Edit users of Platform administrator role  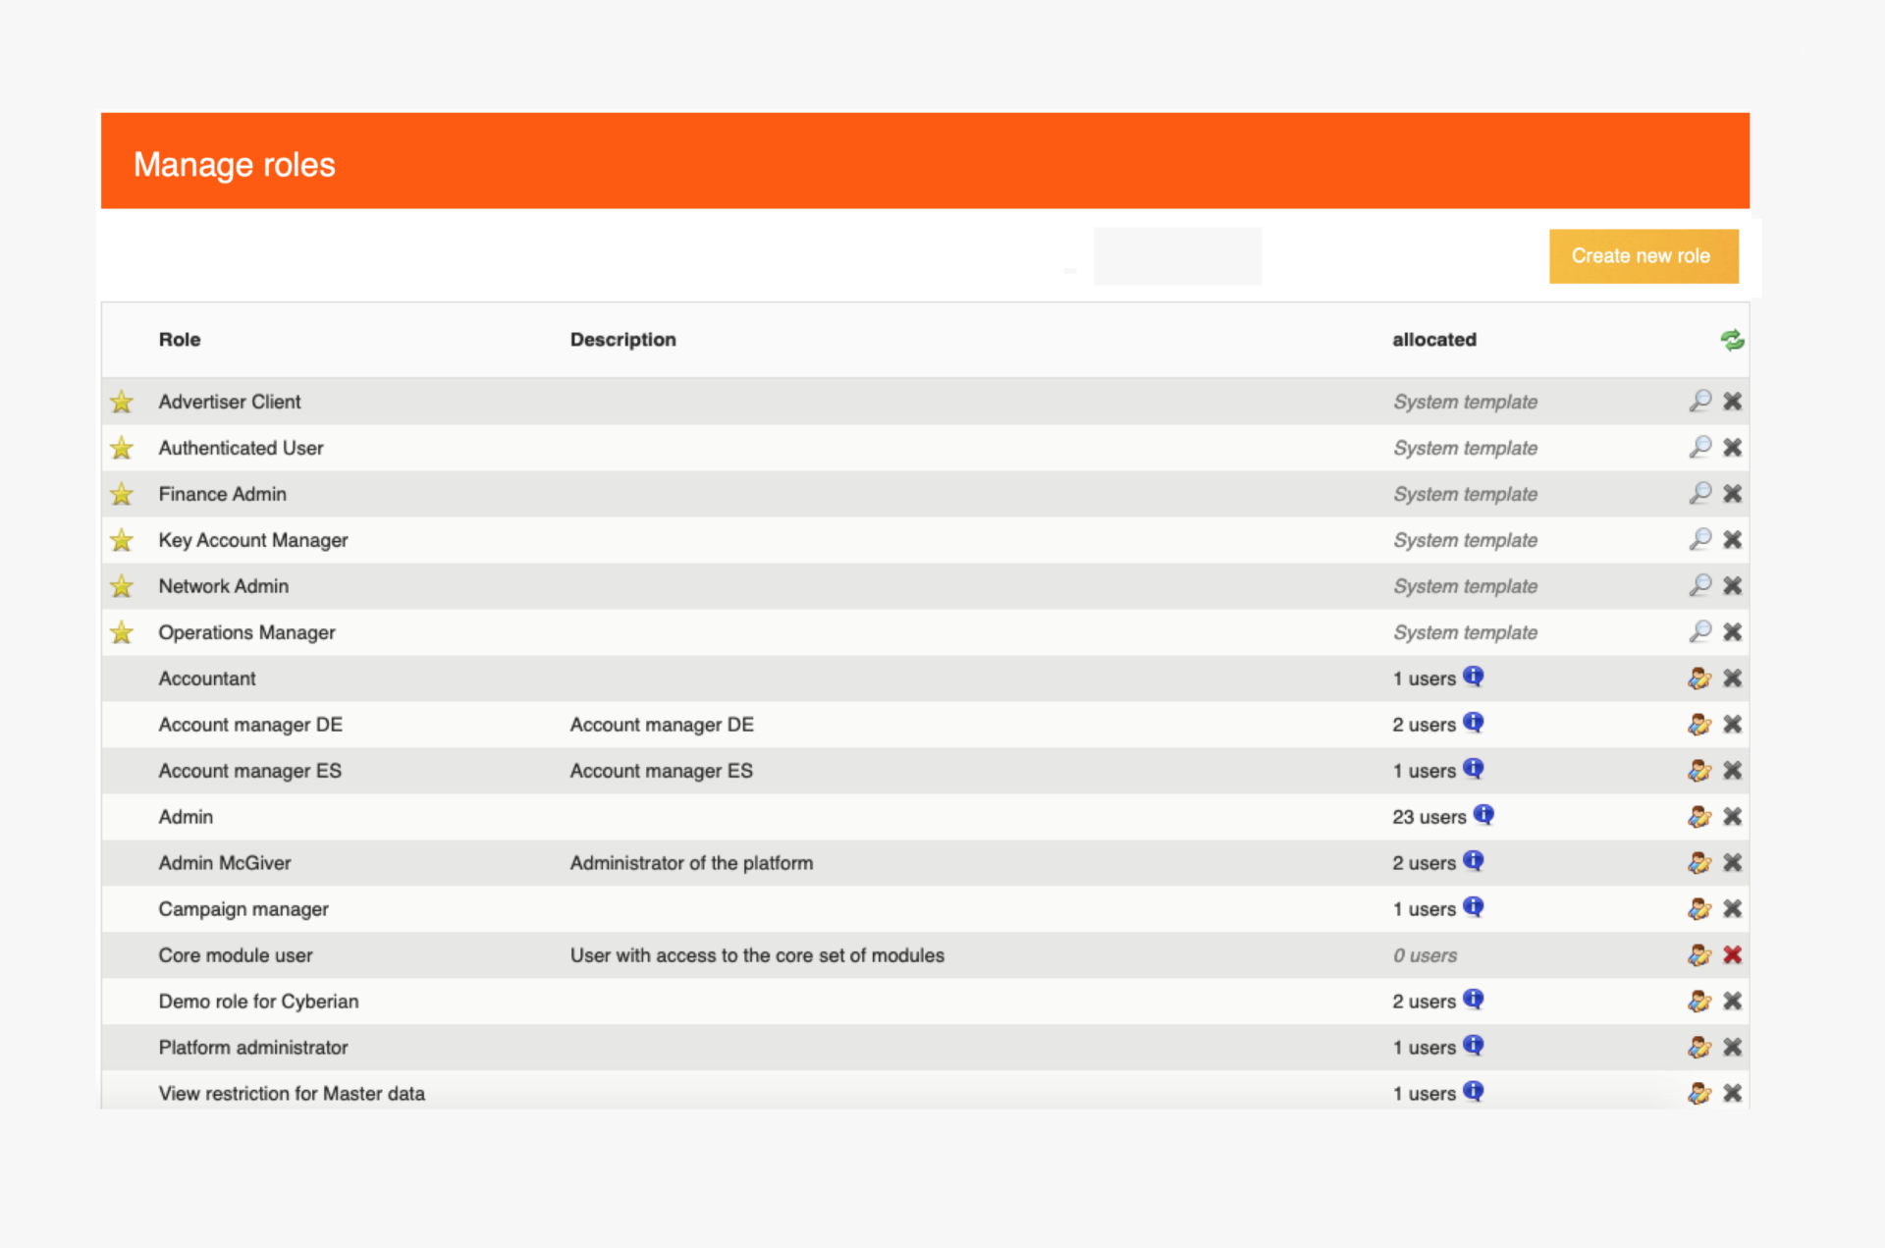[x=1700, y=1047]
